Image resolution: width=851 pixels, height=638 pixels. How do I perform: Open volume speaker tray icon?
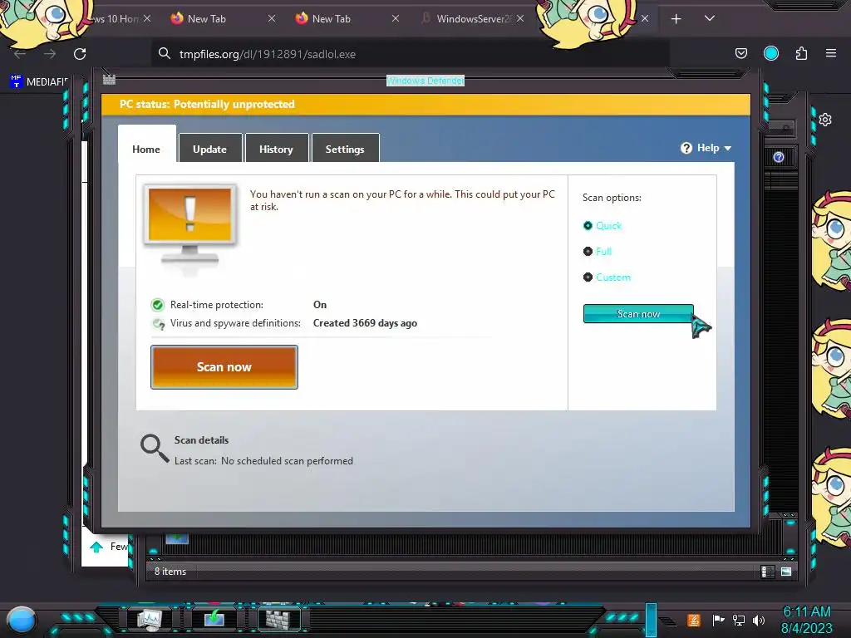point(759,620)
